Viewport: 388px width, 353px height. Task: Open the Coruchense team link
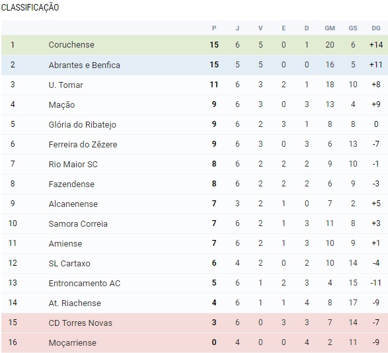pyautogui.click(x=71, y=45)
